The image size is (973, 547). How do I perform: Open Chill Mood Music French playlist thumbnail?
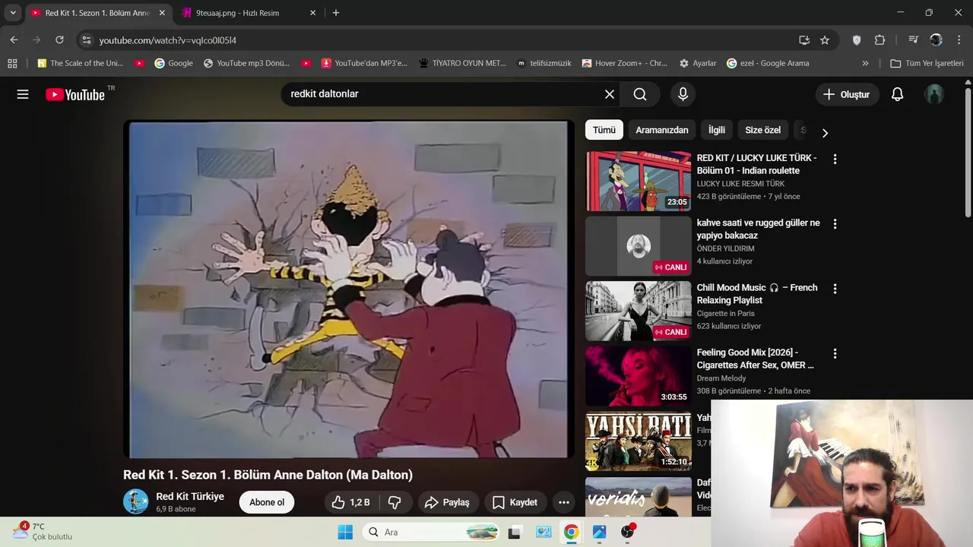pyautogui.click(x=638, y=311)
